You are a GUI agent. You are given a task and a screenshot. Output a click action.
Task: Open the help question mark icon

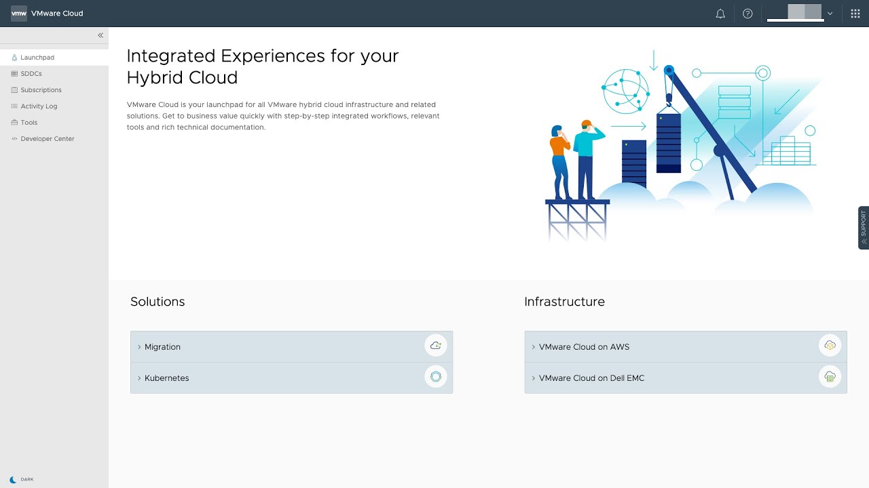[x=747, y=14]
